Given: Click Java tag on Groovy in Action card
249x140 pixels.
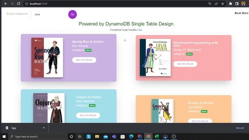Looking at the screenshot, I should coord(204,112).
